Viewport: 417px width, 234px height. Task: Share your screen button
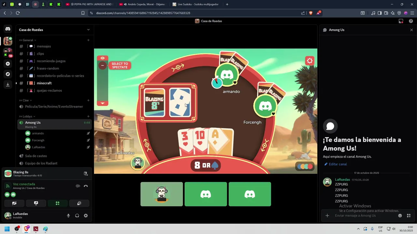(36, 203)
